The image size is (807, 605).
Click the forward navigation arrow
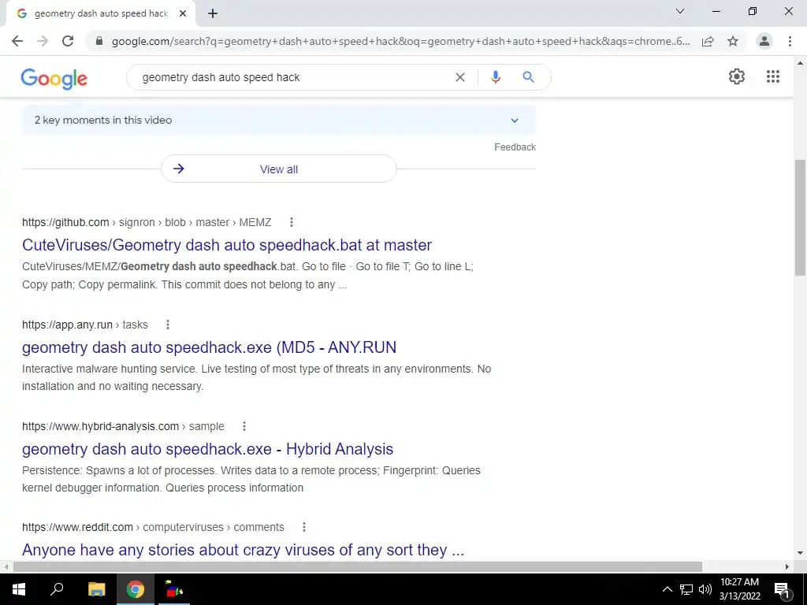(43, 41)
